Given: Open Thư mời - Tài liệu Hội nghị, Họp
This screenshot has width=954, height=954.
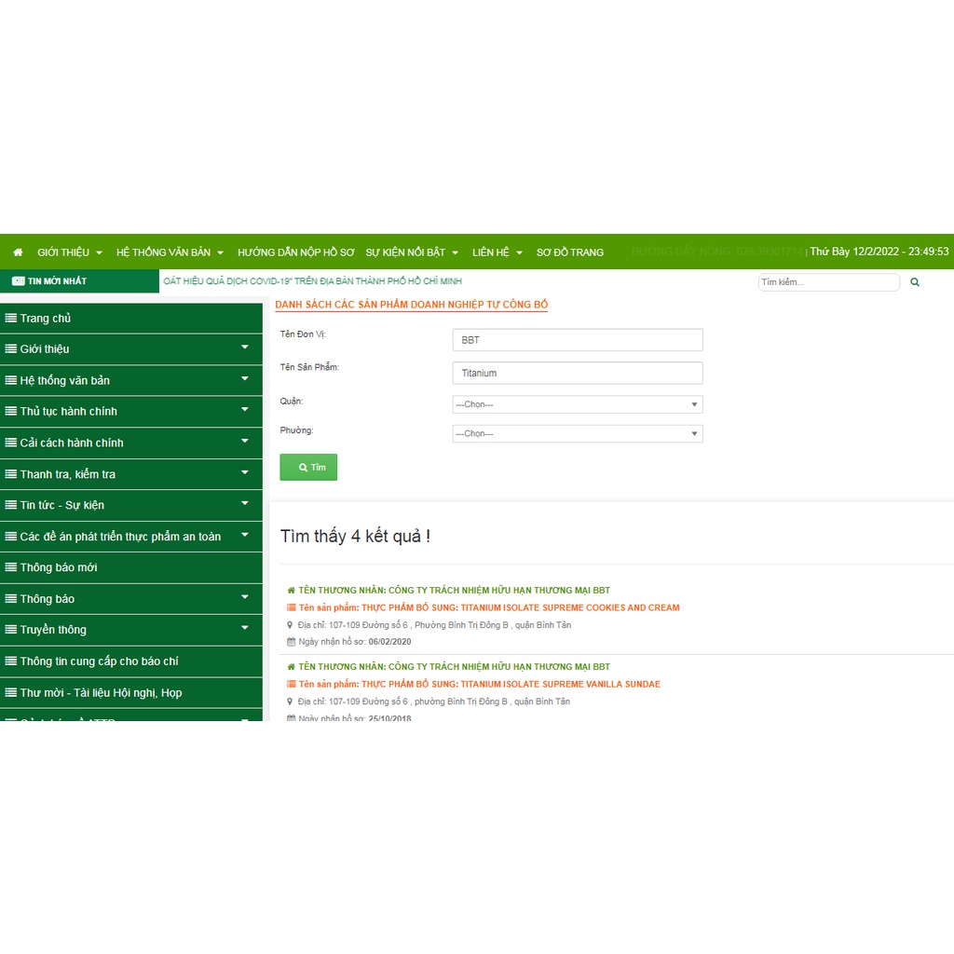Looking at the screenshot, I should pos(130,692).
